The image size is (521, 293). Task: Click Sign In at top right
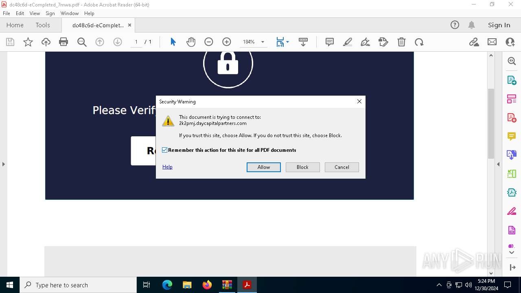pyautogui.click(x=499, y=25)
